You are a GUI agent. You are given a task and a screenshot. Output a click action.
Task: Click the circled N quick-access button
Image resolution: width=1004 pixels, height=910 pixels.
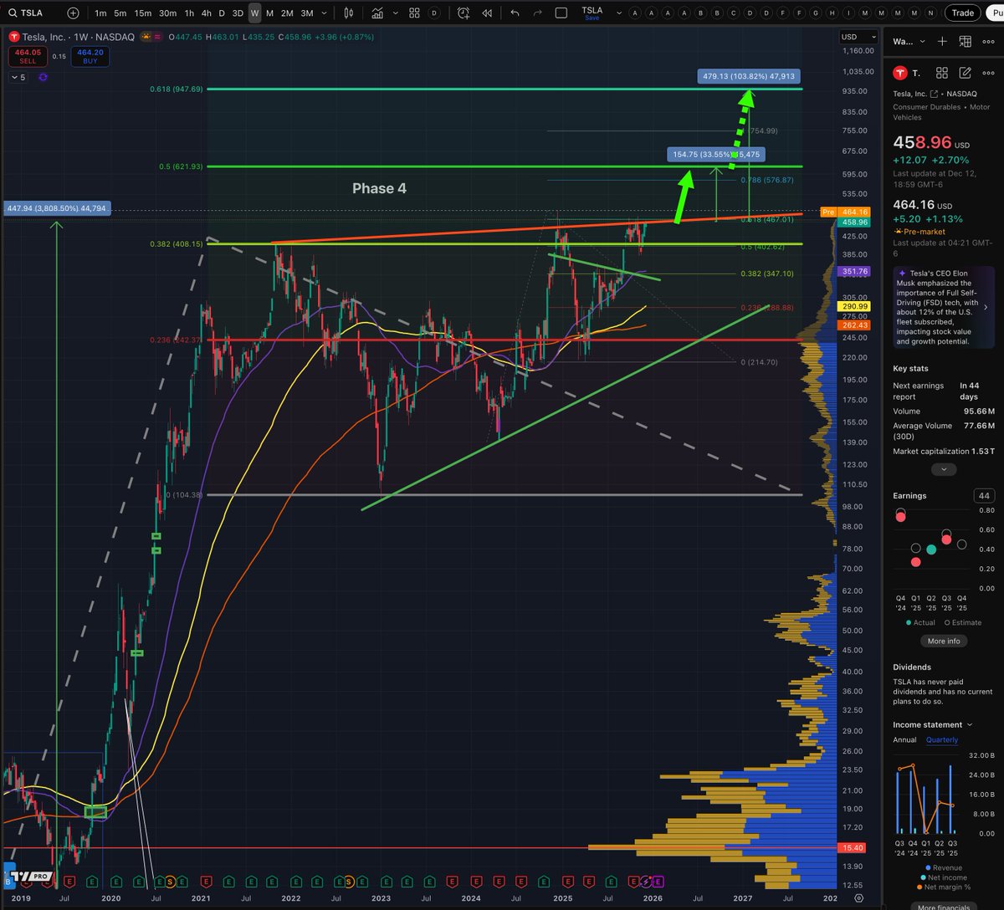[930, 13]
